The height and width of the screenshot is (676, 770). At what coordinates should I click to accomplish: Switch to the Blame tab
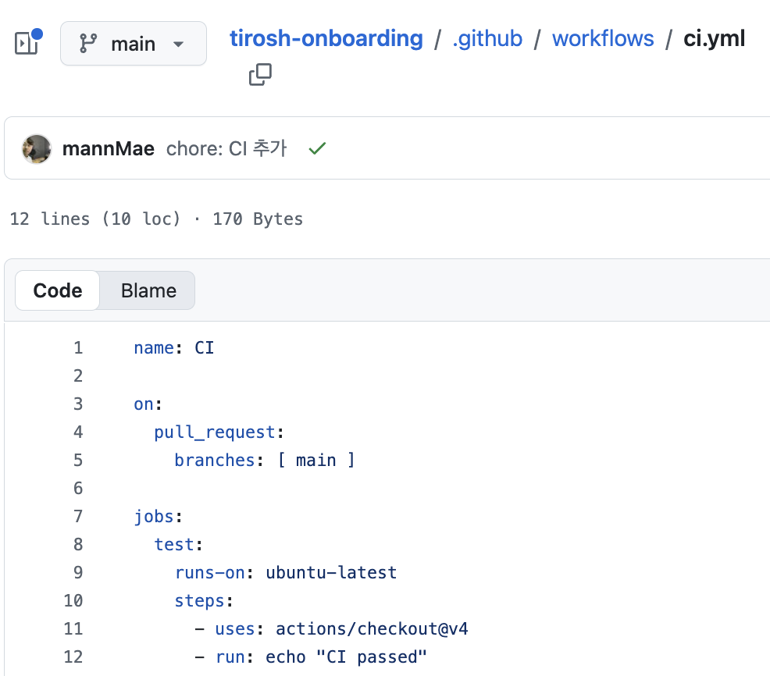tap(148, 290)
